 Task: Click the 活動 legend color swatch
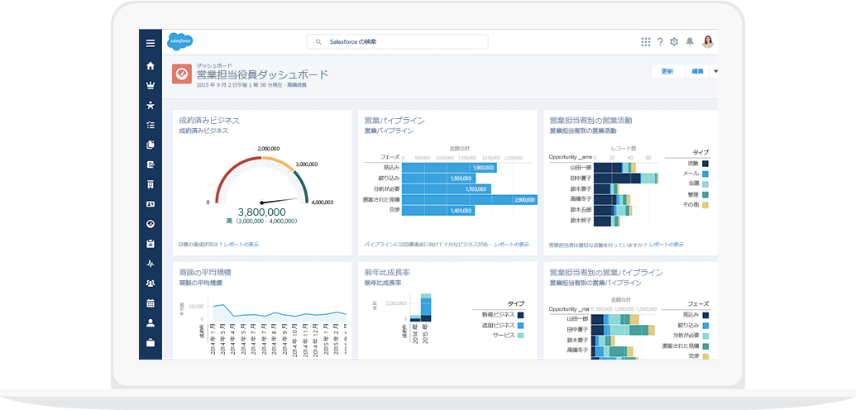coord(705,164)
